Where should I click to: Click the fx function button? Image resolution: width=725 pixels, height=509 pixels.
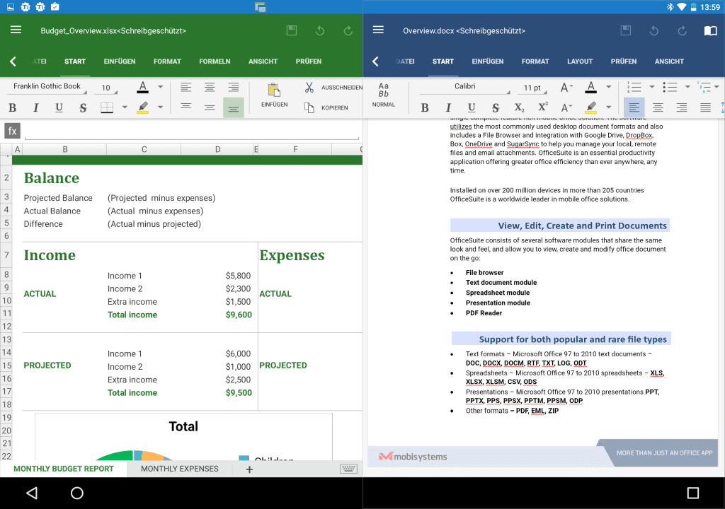click(x=13, y=131)
